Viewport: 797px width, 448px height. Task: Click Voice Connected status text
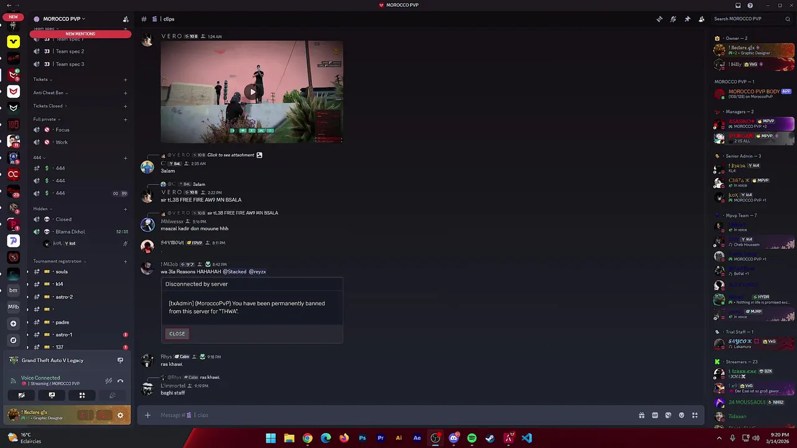[x=40, y=378]
